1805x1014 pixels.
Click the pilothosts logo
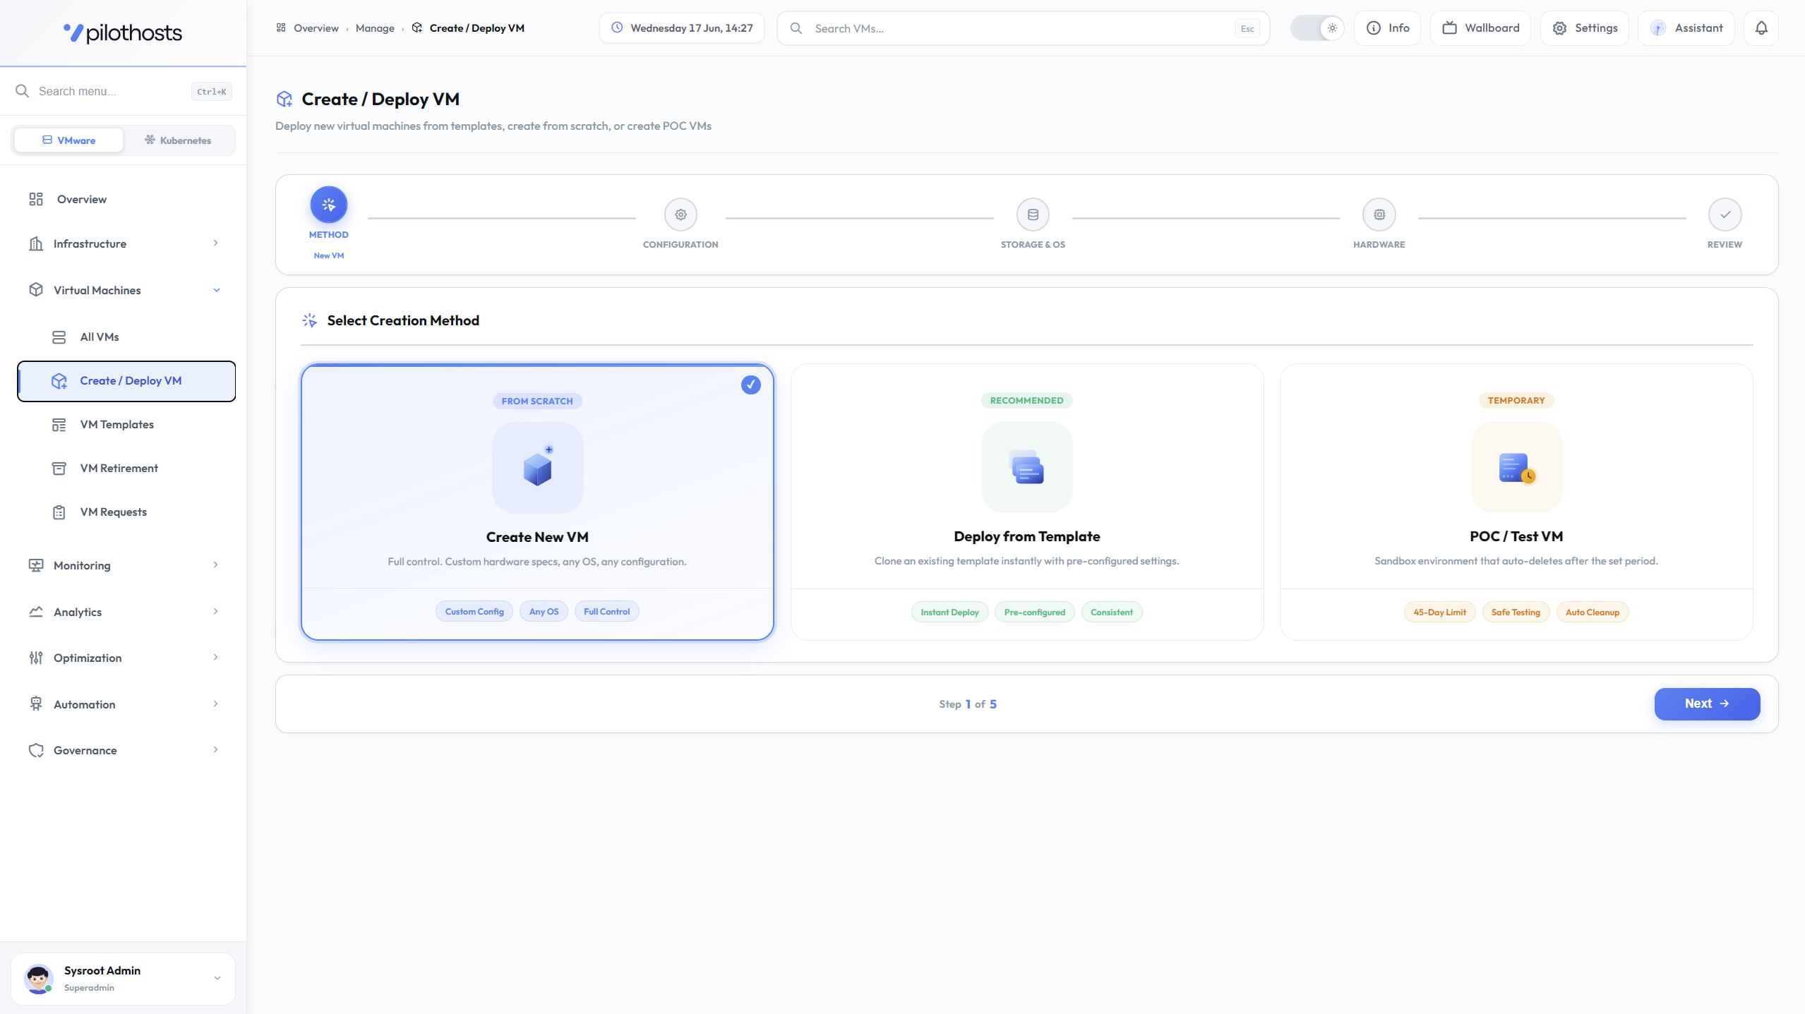123,32
